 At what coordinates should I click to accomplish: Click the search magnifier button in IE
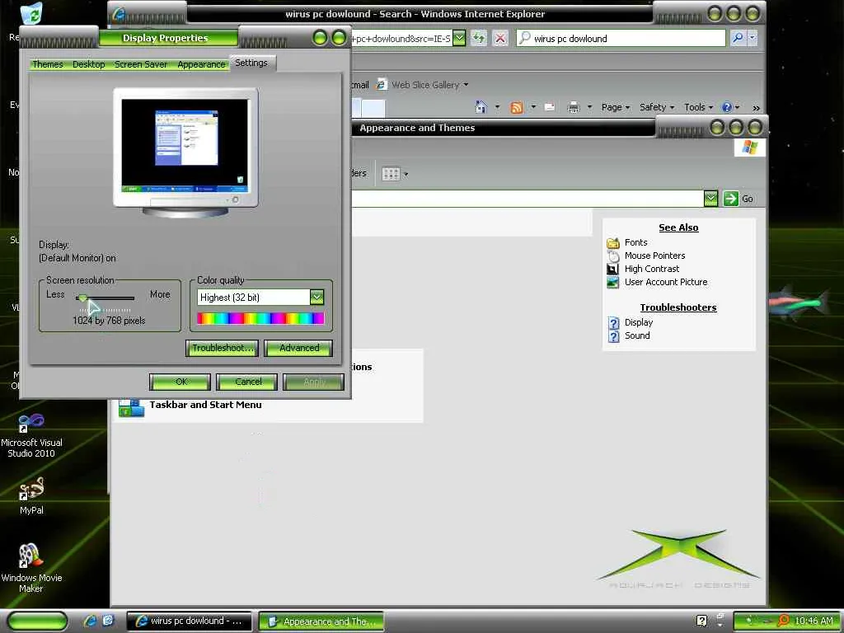tap(738, 38)
